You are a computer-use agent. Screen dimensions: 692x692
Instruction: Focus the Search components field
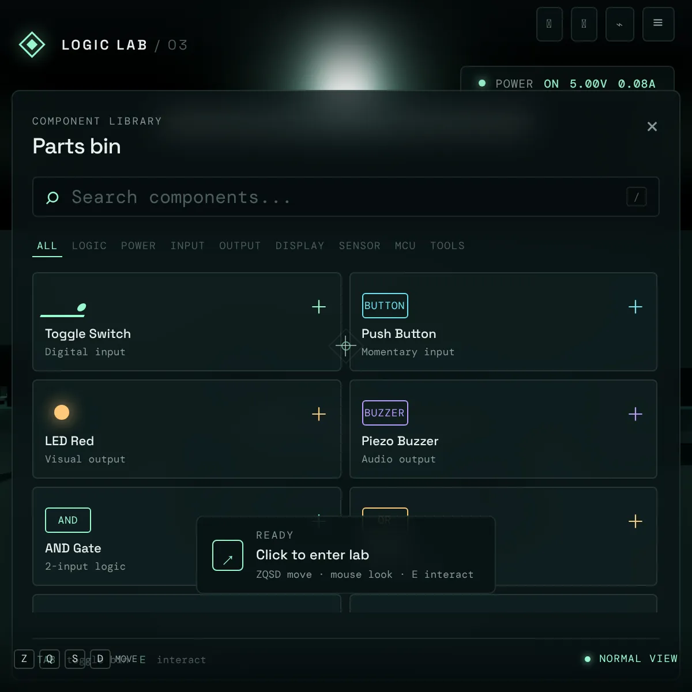click(x=346, y=197)
